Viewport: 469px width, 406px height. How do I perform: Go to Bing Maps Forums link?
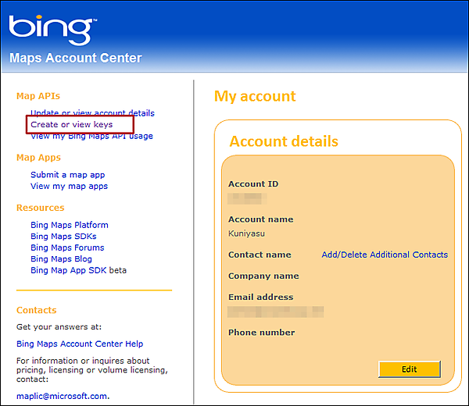[67, 248]
